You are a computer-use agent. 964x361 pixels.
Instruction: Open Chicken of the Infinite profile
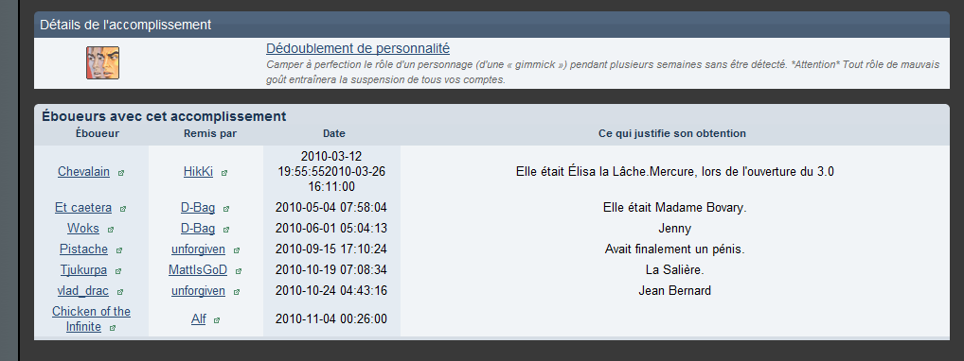click(91, 318)
